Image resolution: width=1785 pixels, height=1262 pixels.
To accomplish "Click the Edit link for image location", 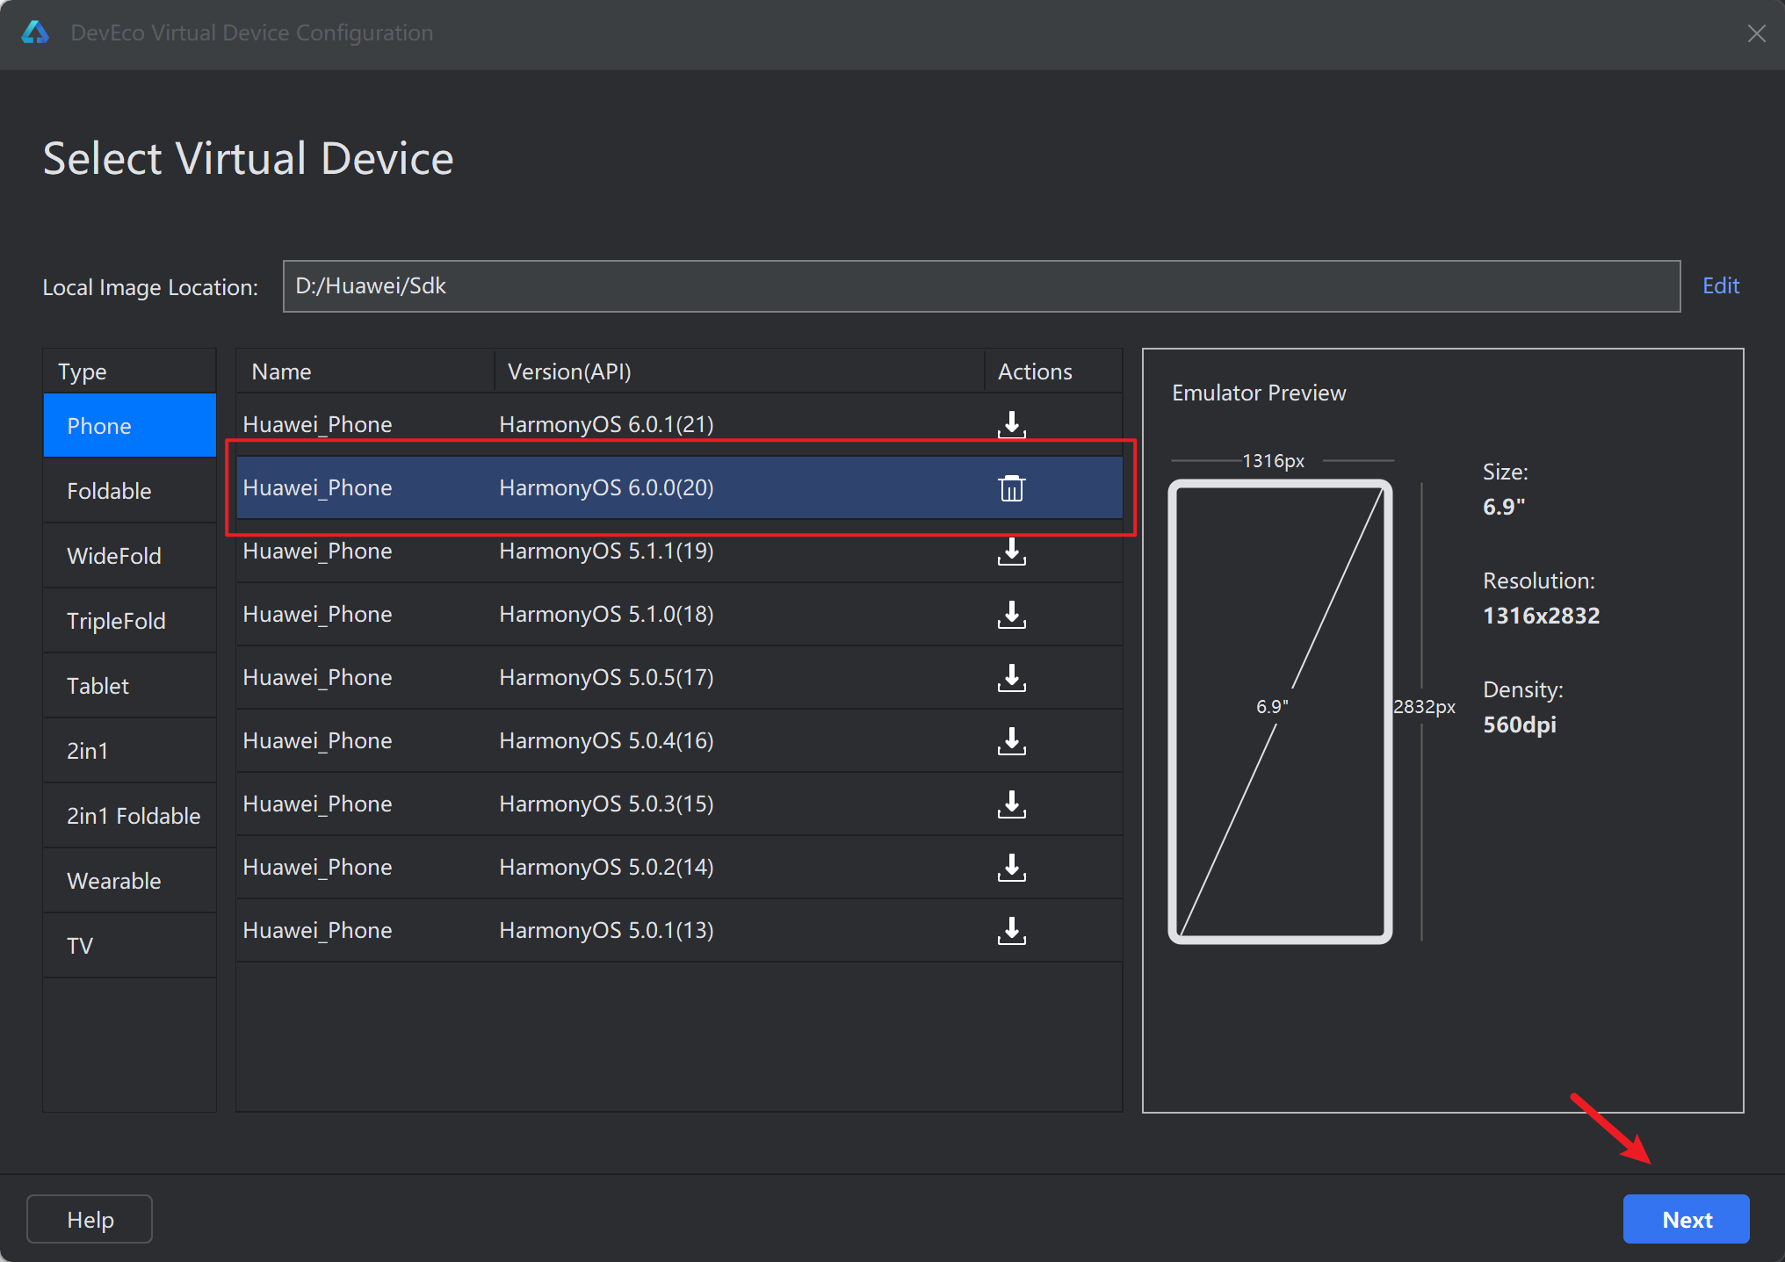I will click(x=1720, y=285).
